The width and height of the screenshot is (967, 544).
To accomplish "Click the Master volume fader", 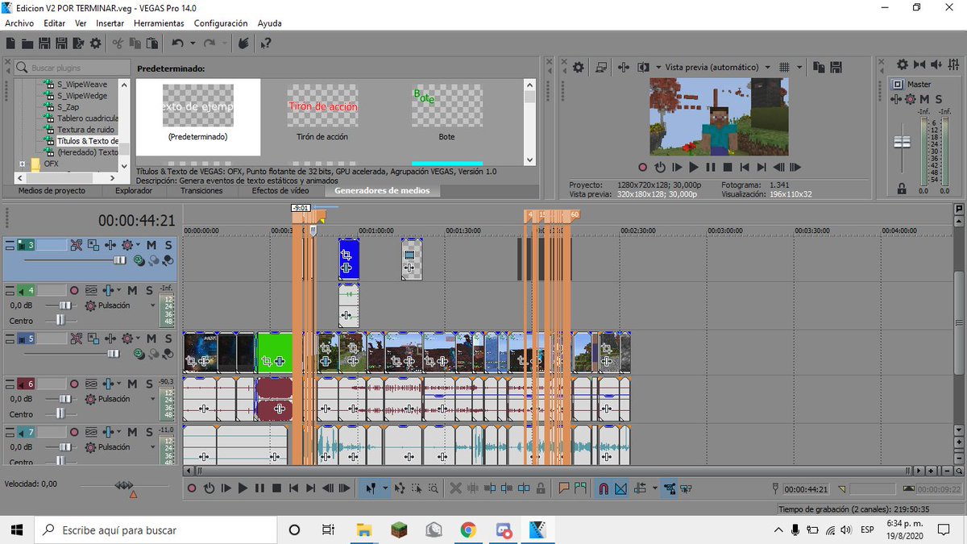I will (902, 143).
